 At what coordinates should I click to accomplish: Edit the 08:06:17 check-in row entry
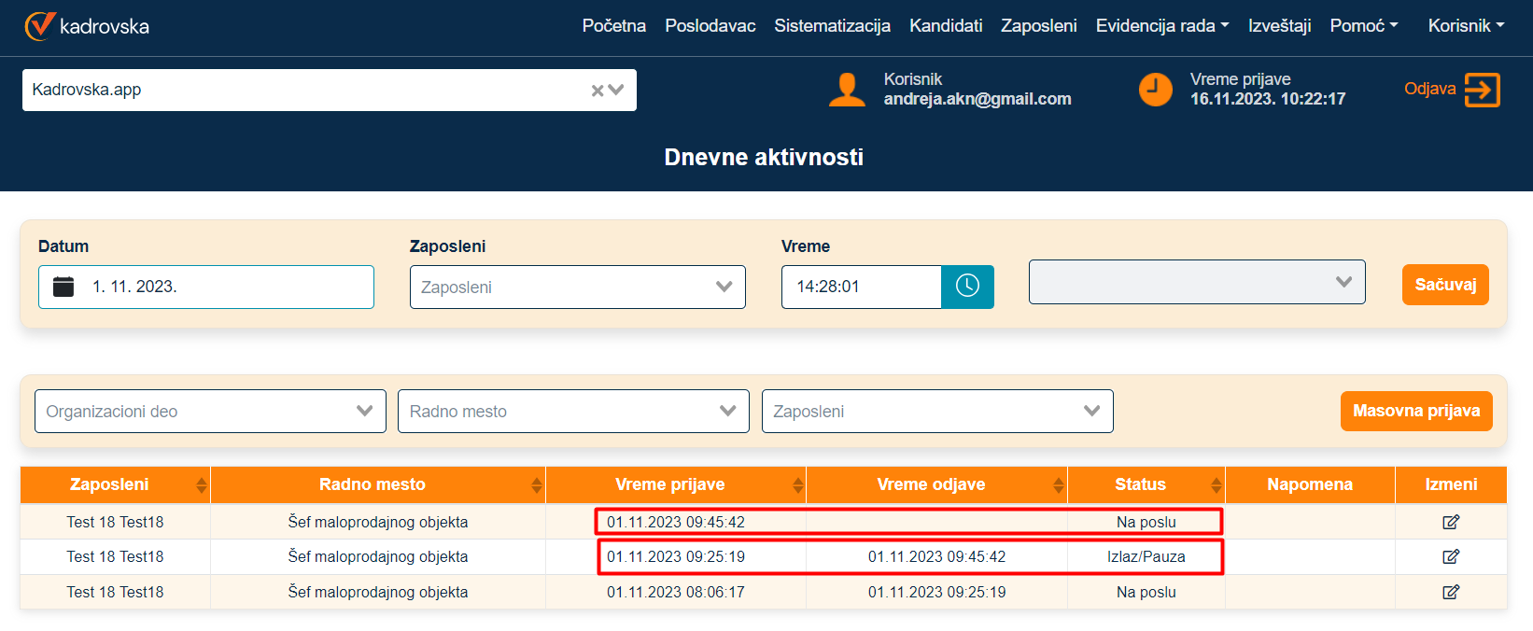tap(1450, 592)
